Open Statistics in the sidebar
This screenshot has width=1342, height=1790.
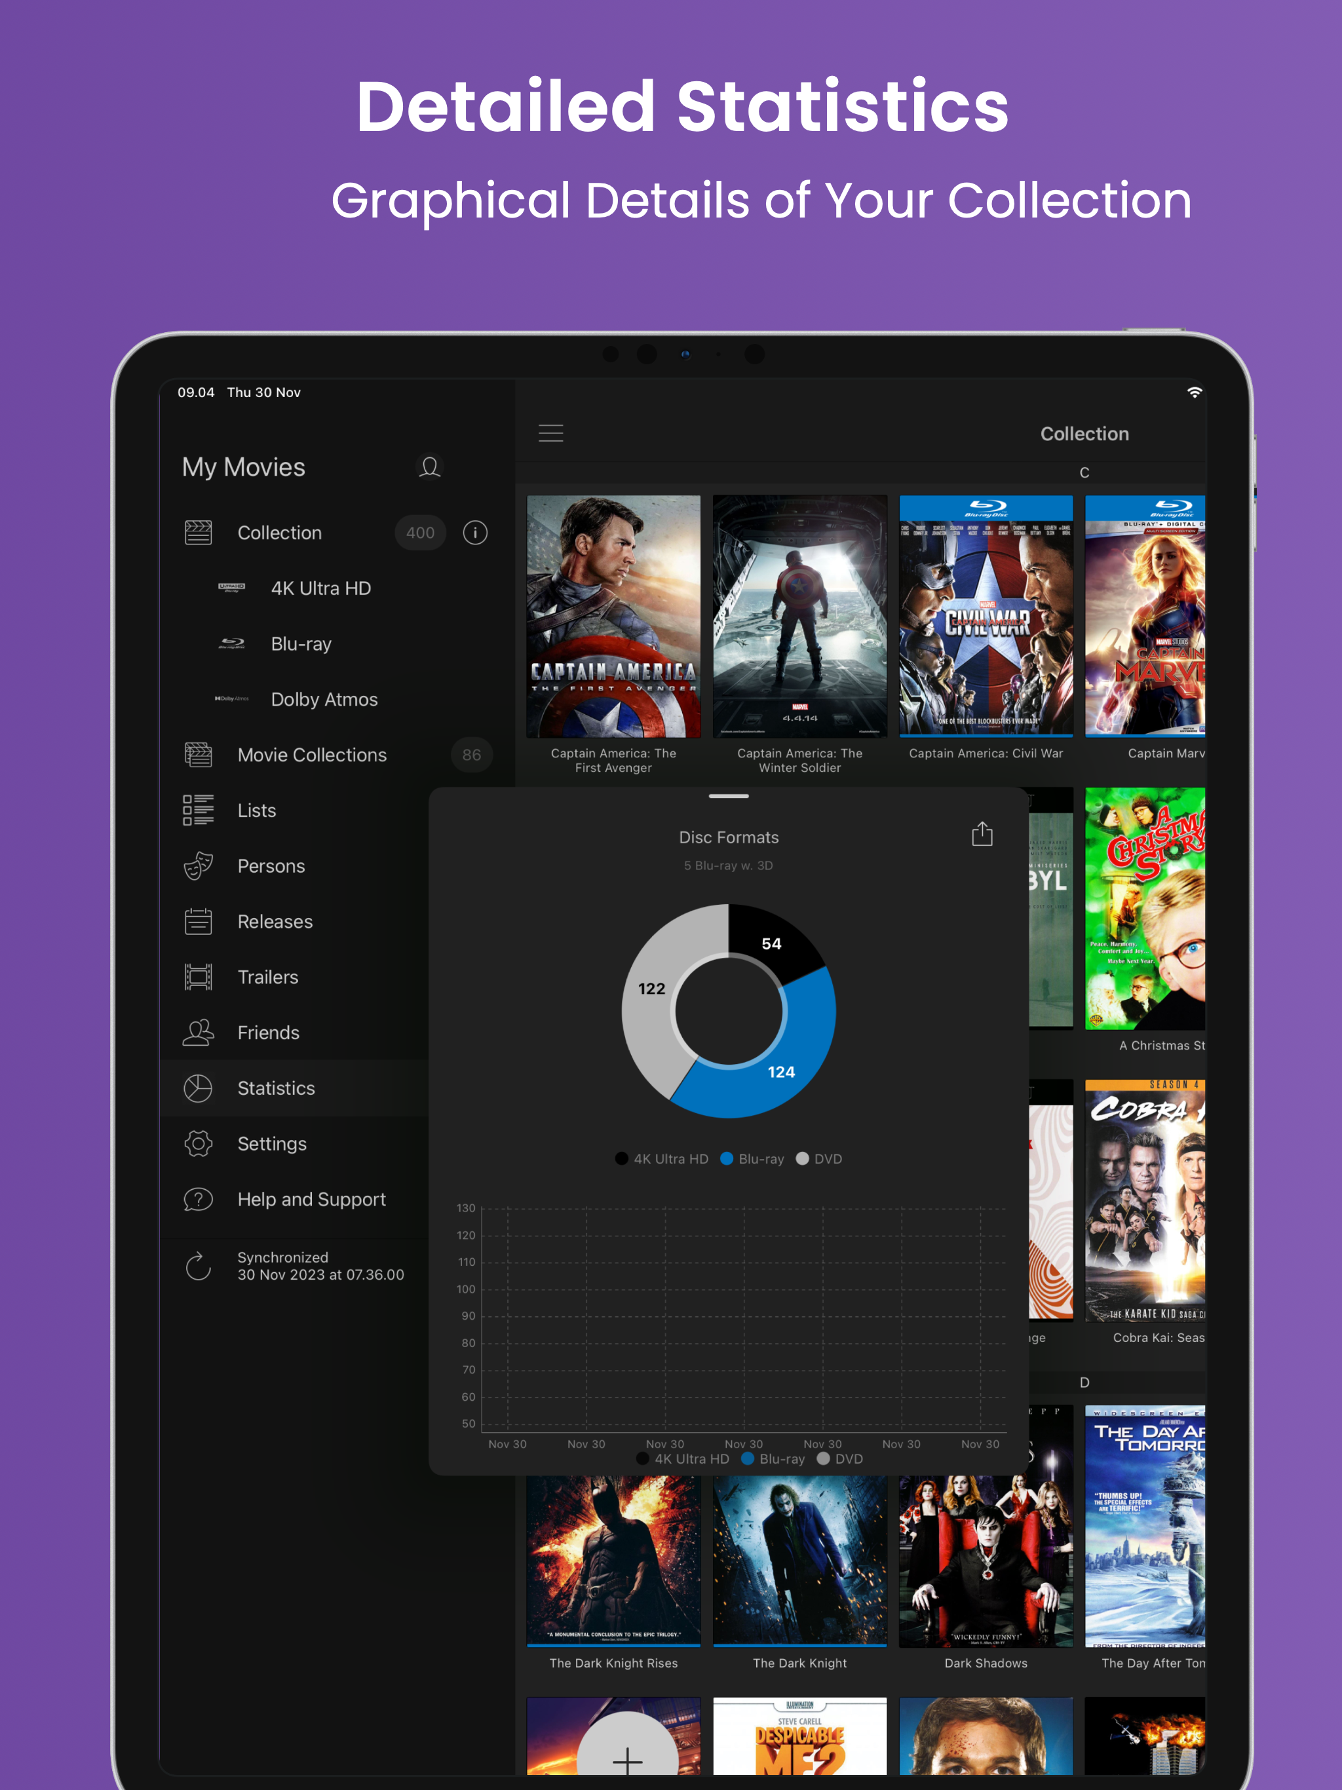click(x=276, y=1088)
